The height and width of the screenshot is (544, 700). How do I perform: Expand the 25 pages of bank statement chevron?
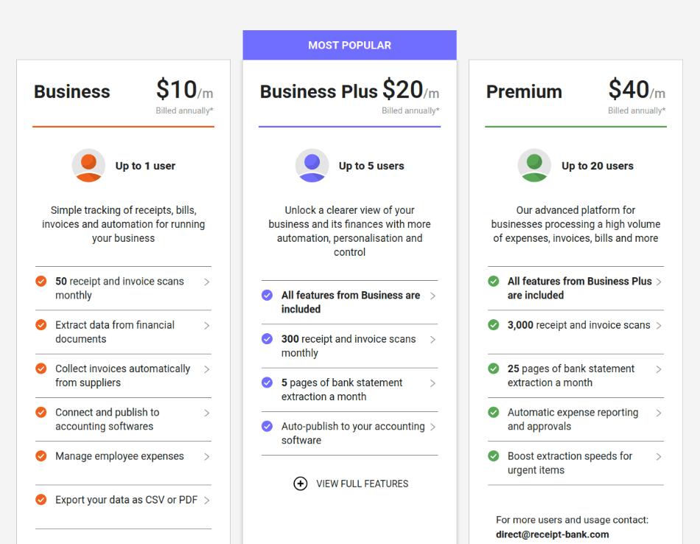(x=659, y=369)
